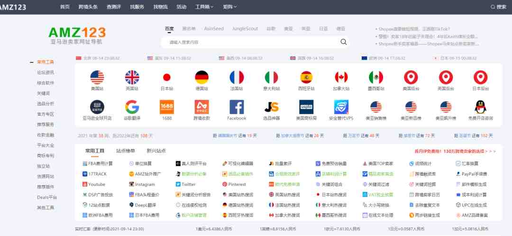Open the 日本后台 red location pin icon

pyautogui.click(x=480, y=77)
